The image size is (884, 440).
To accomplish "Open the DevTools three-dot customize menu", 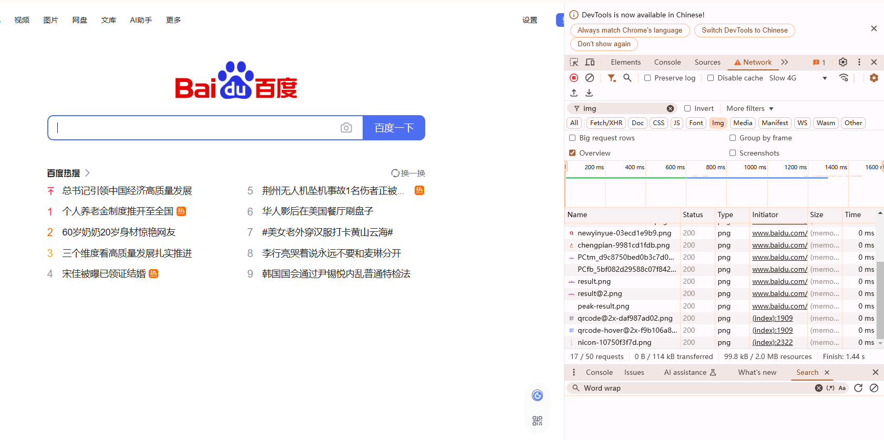I will click(859, 62).
